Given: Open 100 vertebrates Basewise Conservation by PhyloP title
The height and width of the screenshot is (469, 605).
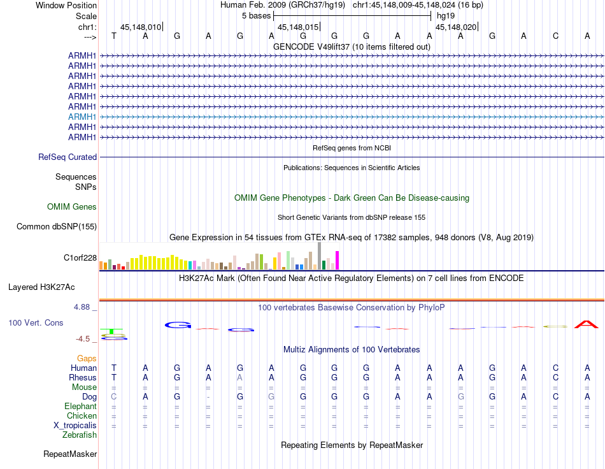Looking at the screenshot, I should pyautogui.click(x=352, y=308).
